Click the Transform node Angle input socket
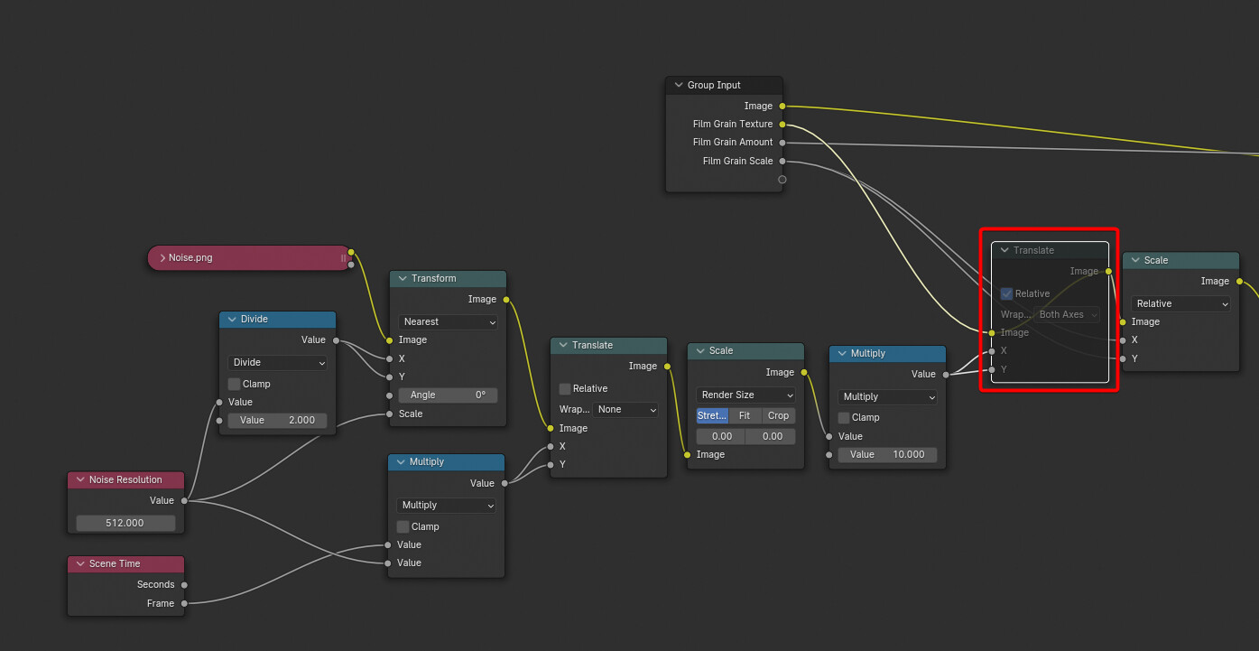Viewport: 1259px width, 651px height. click(390, 395)
